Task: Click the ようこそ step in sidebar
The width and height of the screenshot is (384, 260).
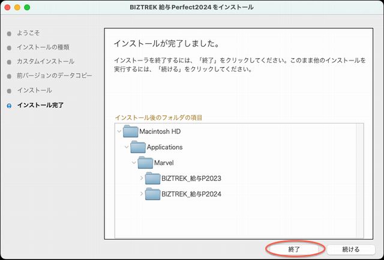Action: coord(28,33)
